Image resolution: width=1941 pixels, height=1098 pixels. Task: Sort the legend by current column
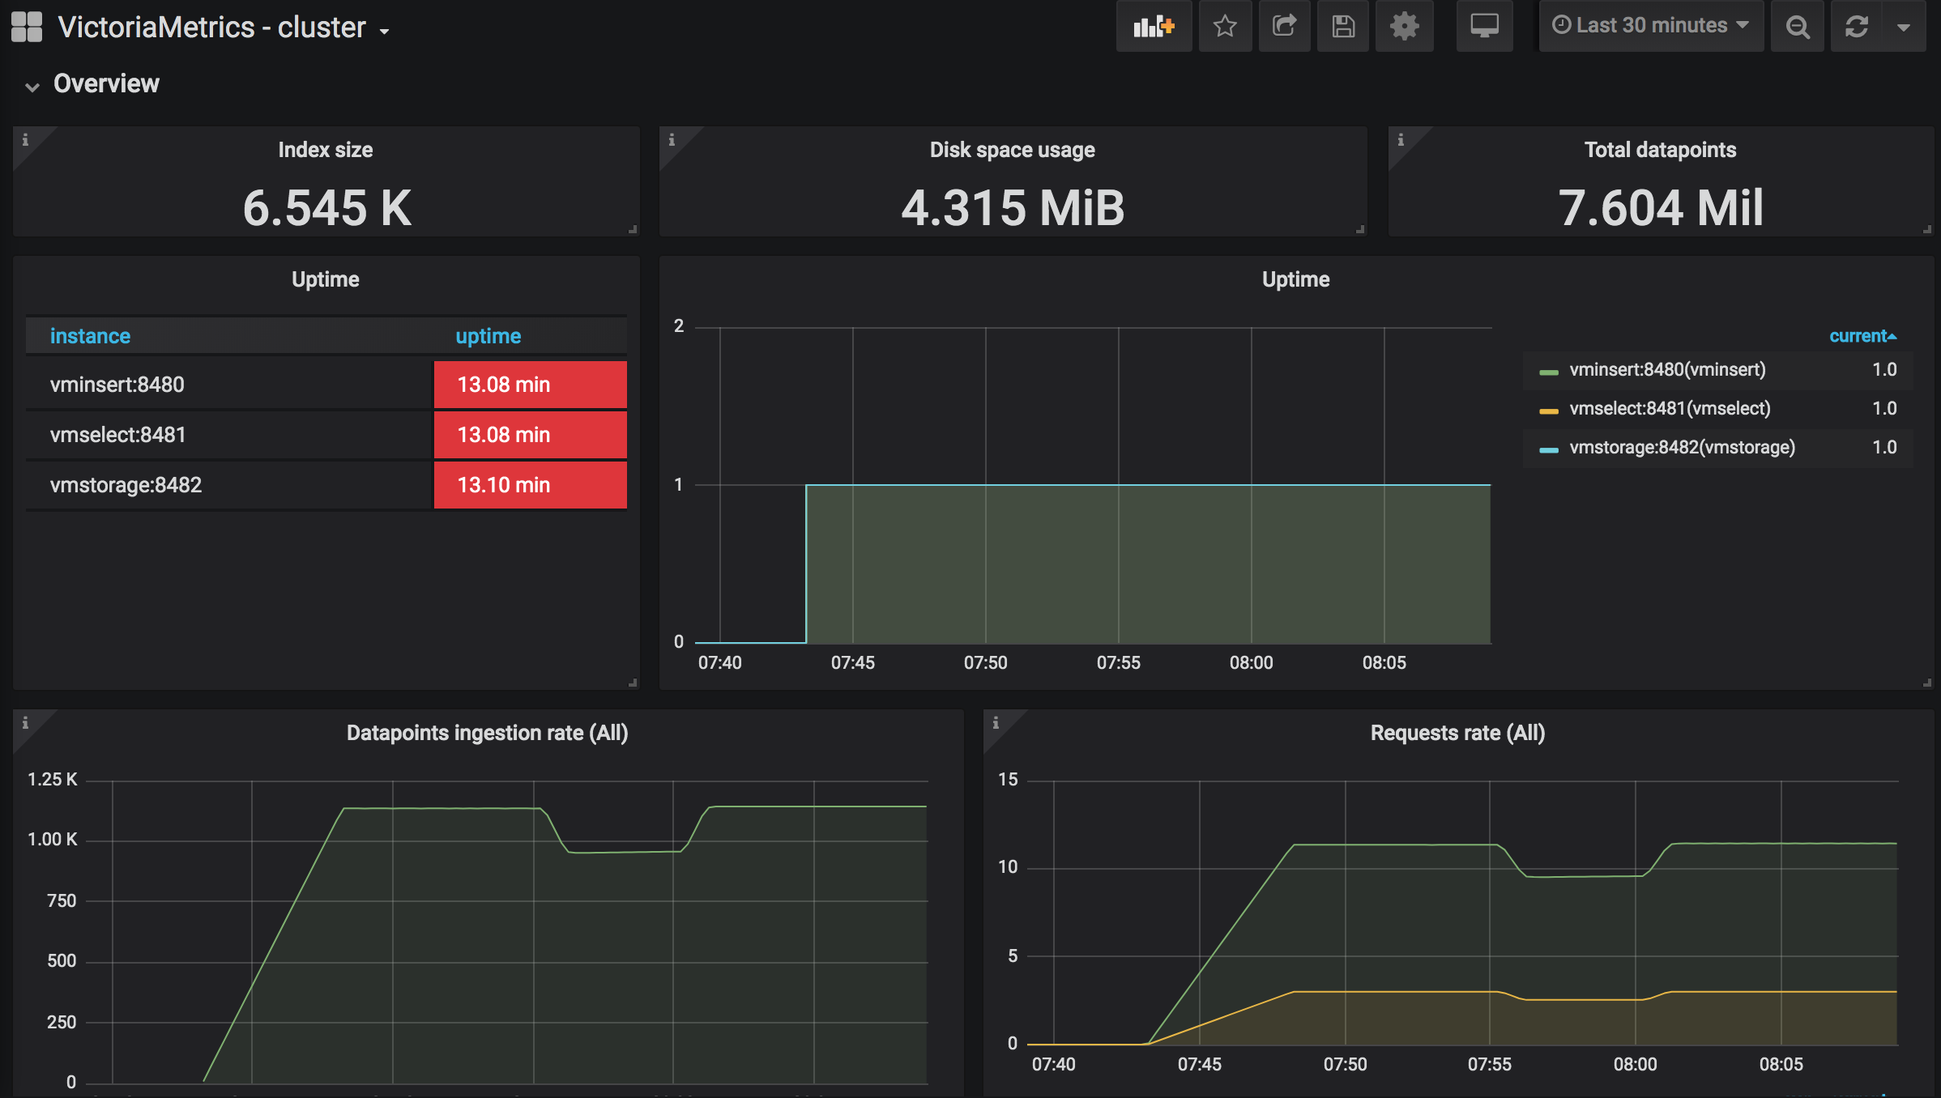tap(1862, 336)
